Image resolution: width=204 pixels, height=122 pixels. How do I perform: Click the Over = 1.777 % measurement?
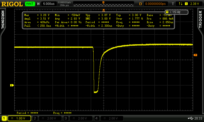pyautogui.click(x=130, y=19)
